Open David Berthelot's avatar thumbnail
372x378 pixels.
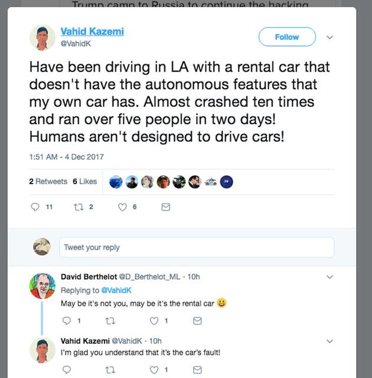[x=43, y=286]
